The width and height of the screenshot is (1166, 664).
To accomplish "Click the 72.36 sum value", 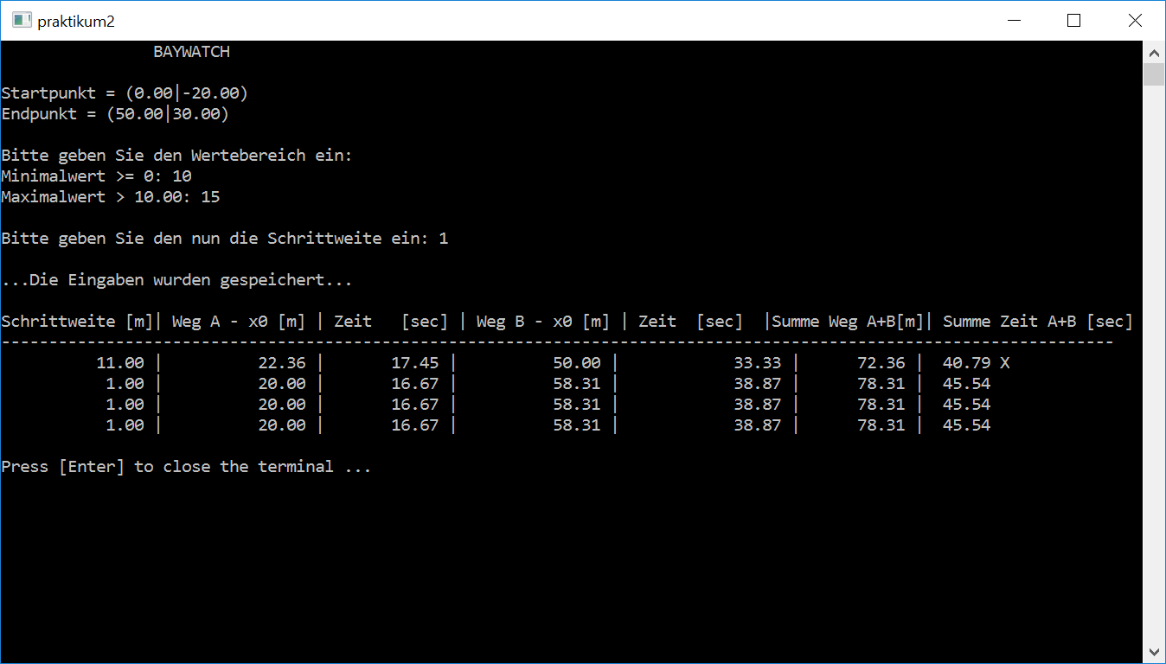I will click(x=881, y=363).
